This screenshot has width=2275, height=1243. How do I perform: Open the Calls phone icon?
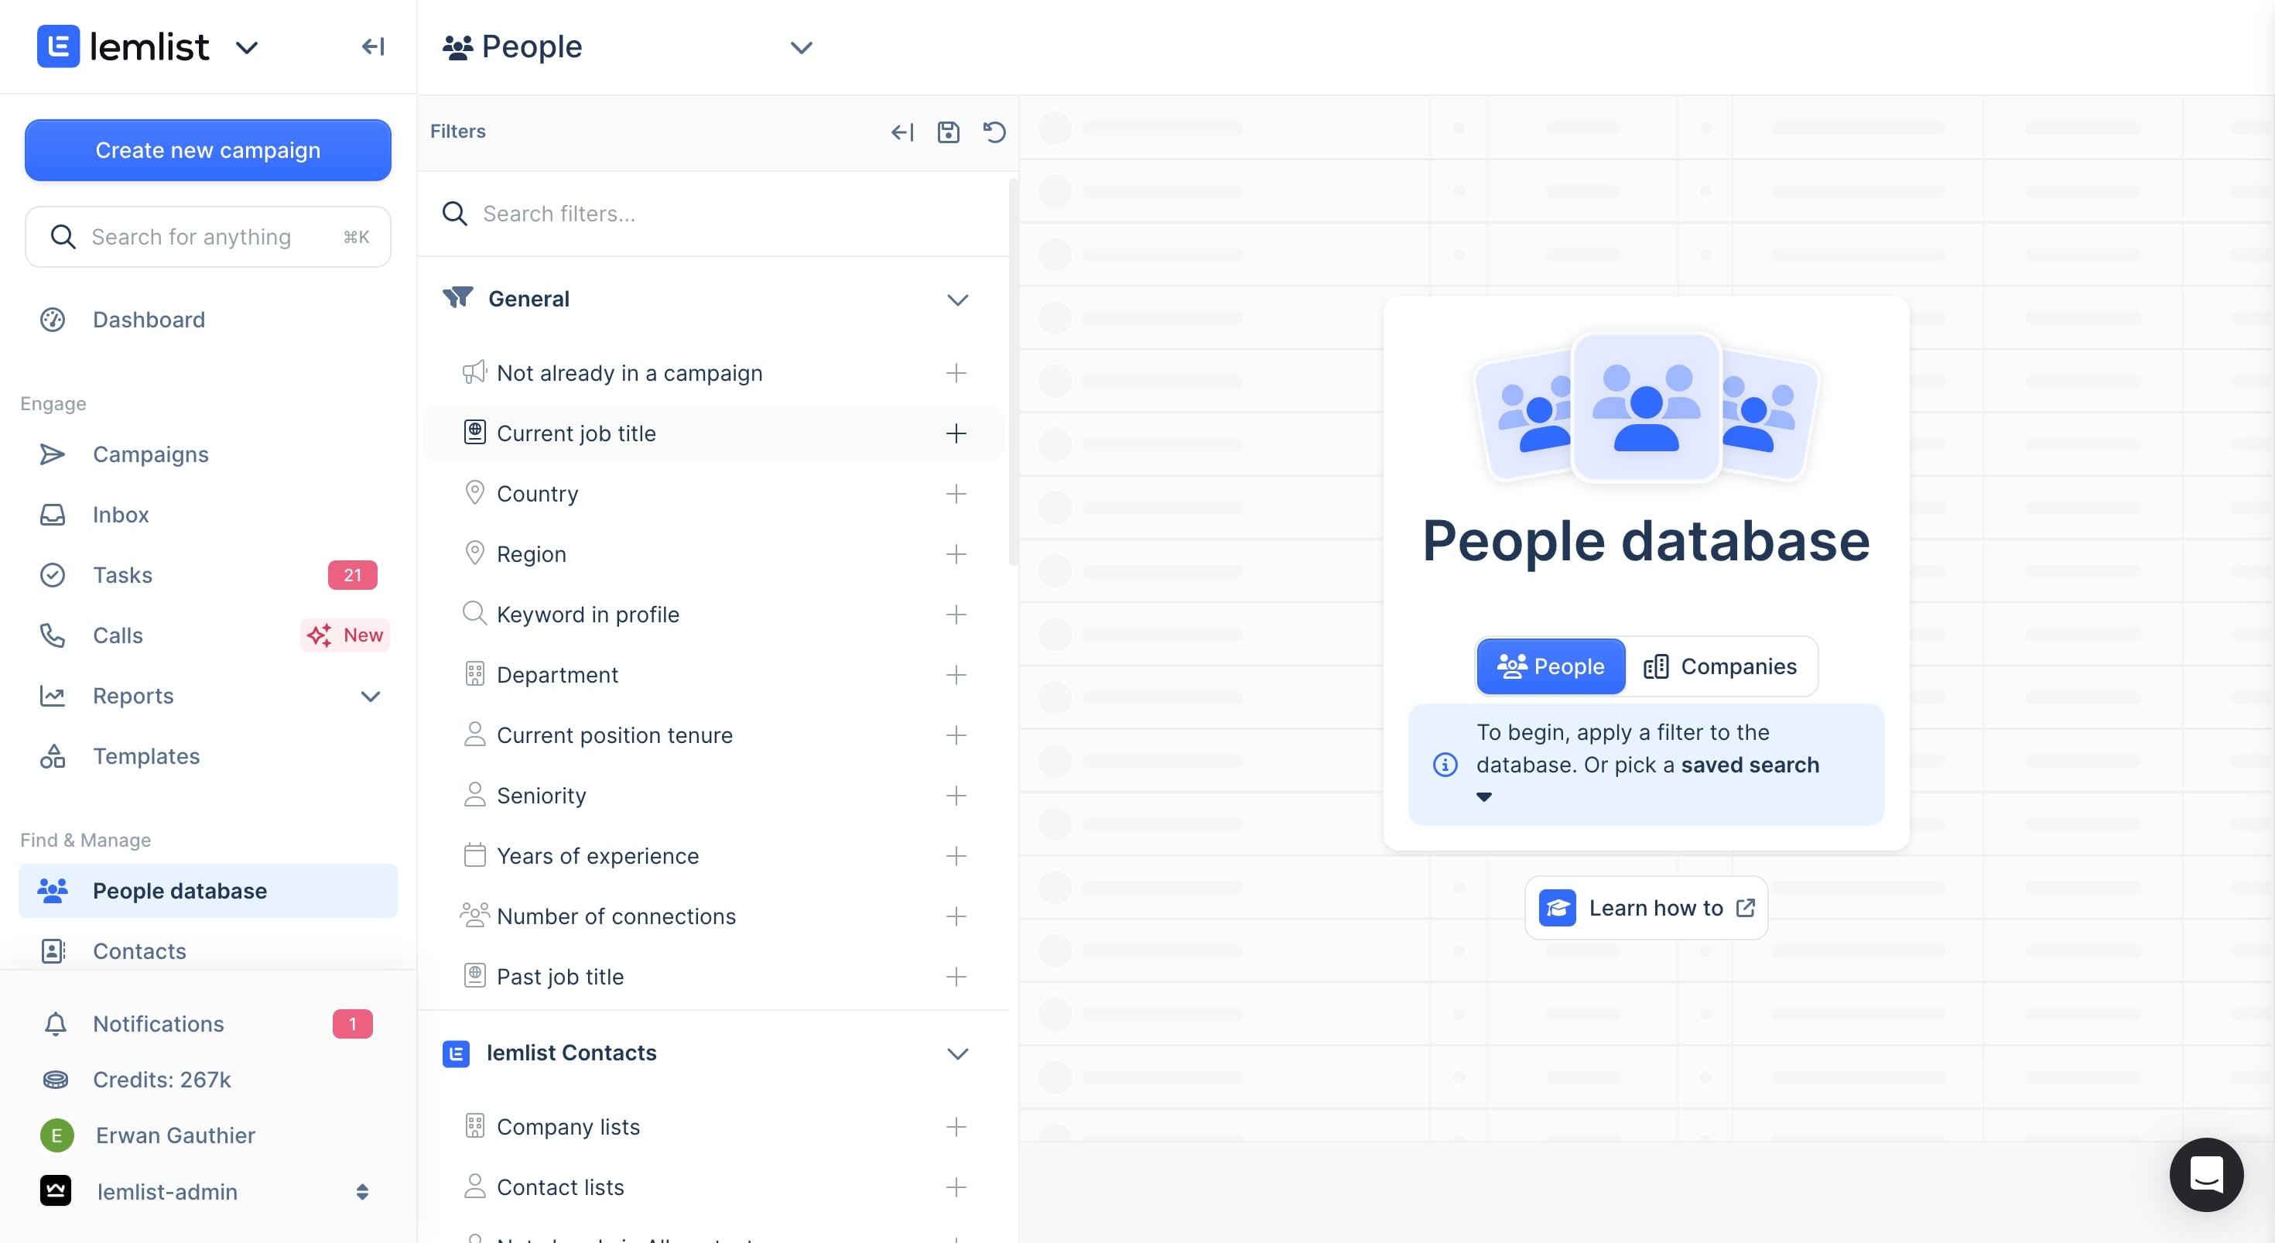click(52, 635)
